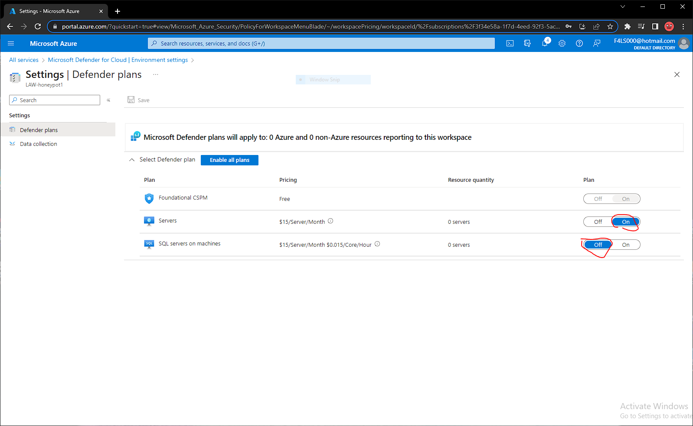Click the SQL servers pricing info icon

[x=377, y=244]
